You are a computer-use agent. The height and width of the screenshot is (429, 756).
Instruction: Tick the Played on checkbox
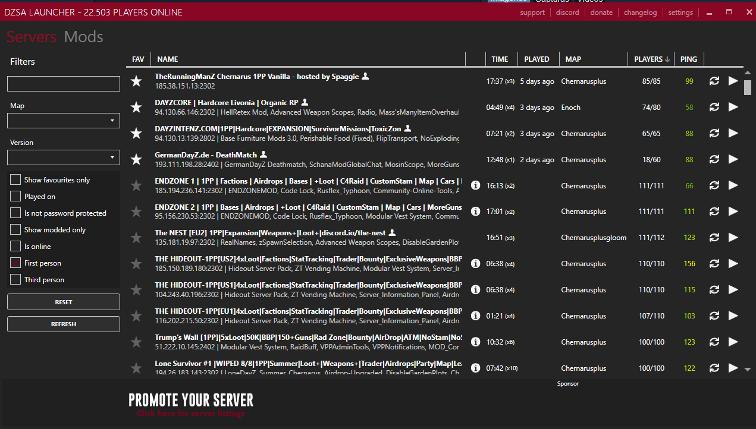[15, 196]
